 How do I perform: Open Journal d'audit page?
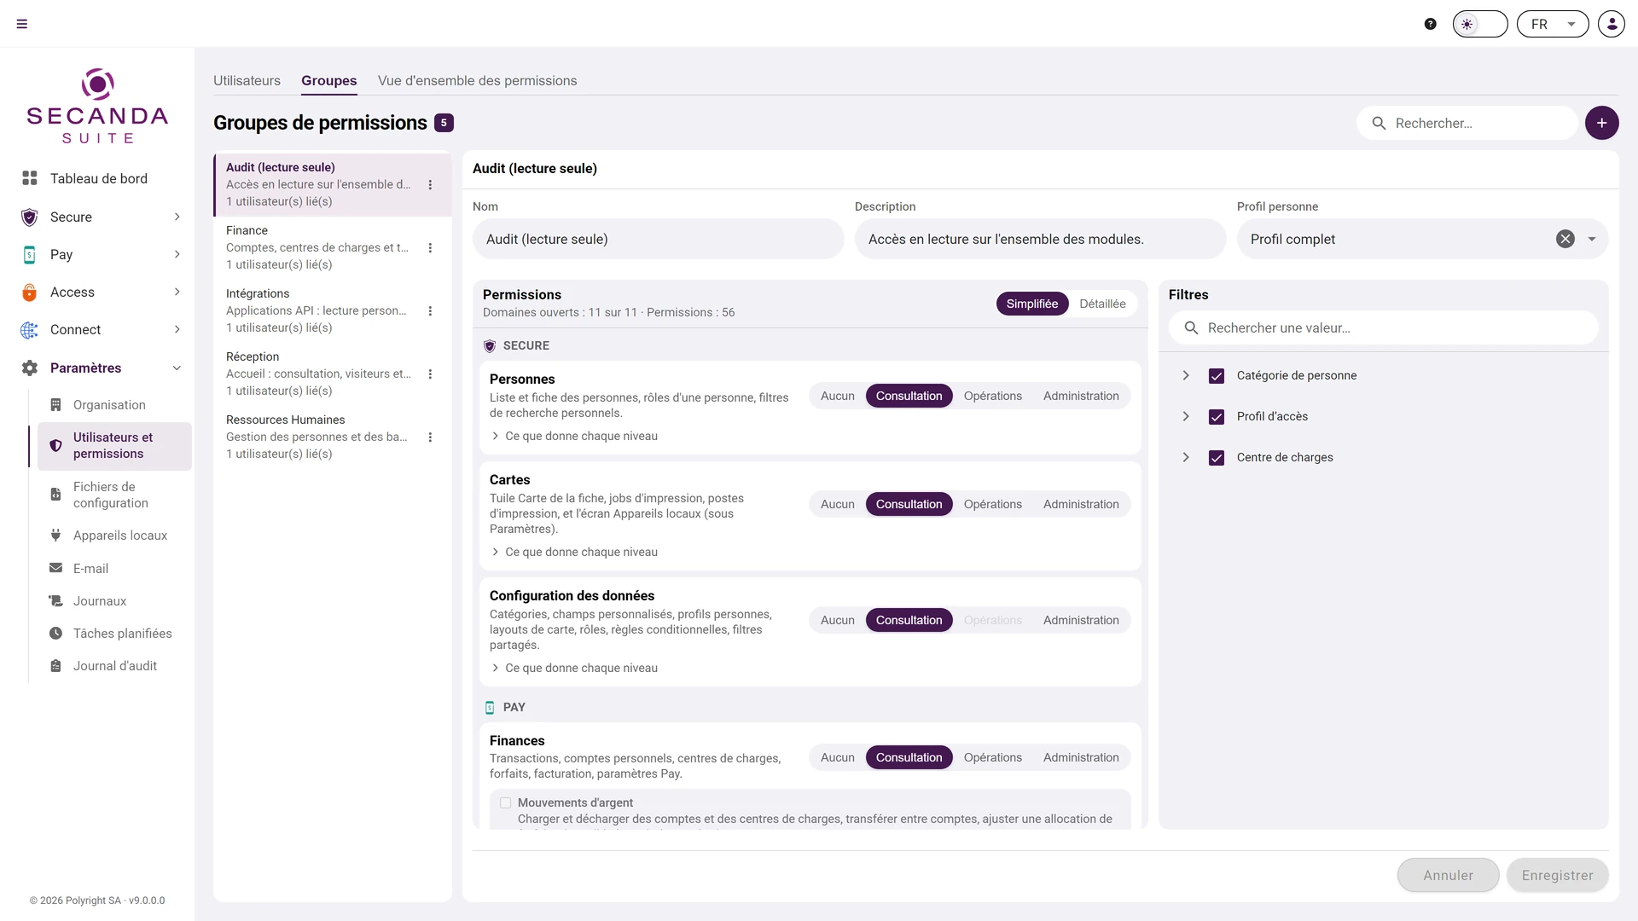(114, 666)
